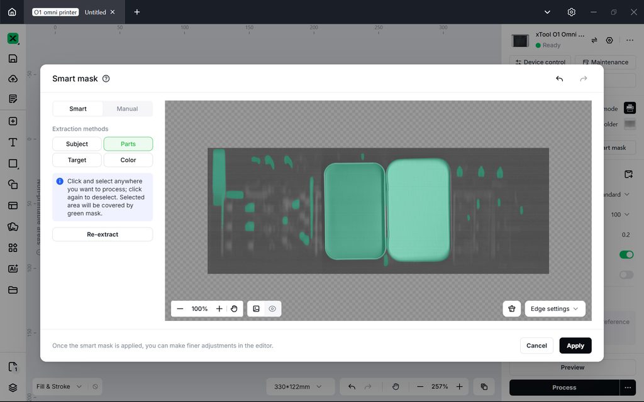The width and height of the screenshot is (644, 402).
Task: Open the AI image tool in sidebar
Action: (13, 269)
